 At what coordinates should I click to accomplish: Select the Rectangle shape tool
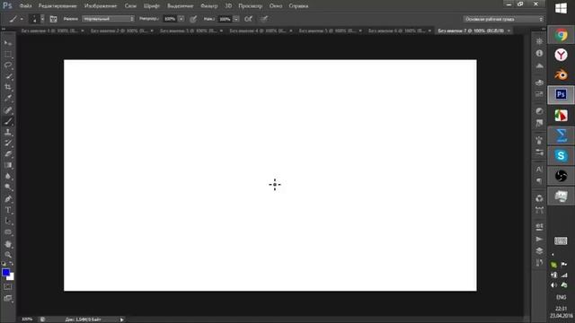[x=8, y=232]
